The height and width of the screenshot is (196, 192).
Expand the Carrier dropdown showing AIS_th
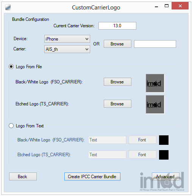[x=67, y=49]
